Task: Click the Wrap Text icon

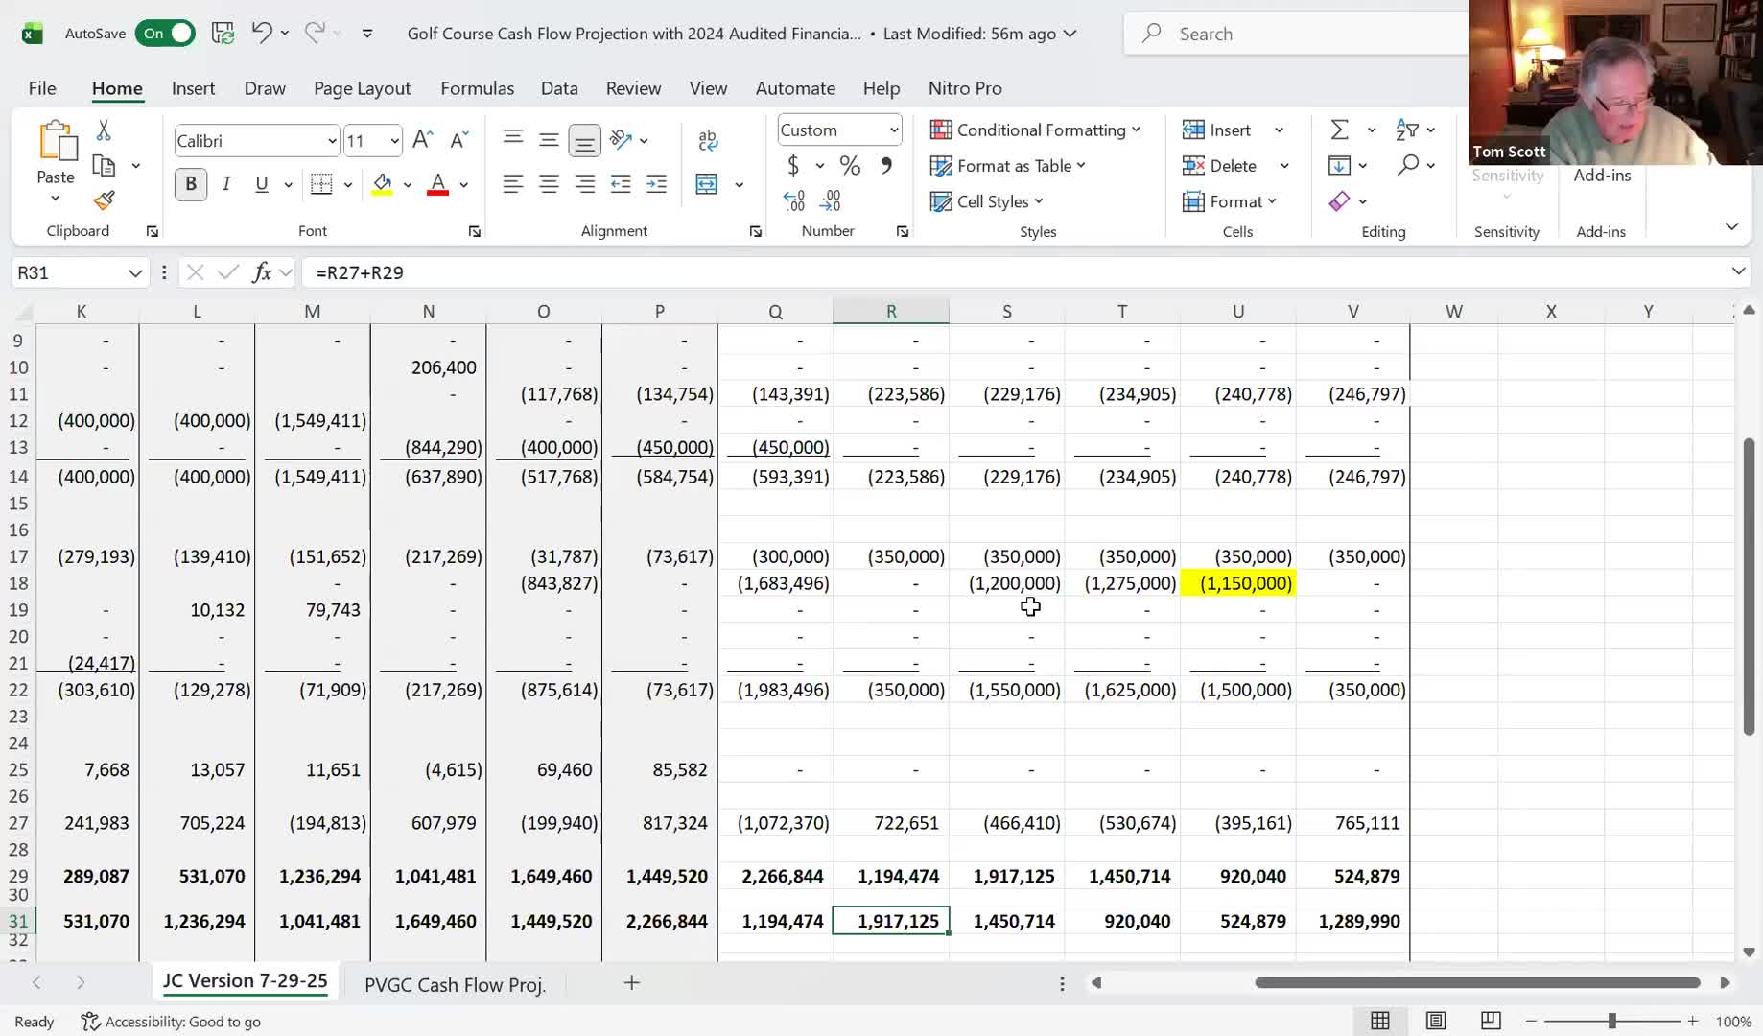Action: 708,140
